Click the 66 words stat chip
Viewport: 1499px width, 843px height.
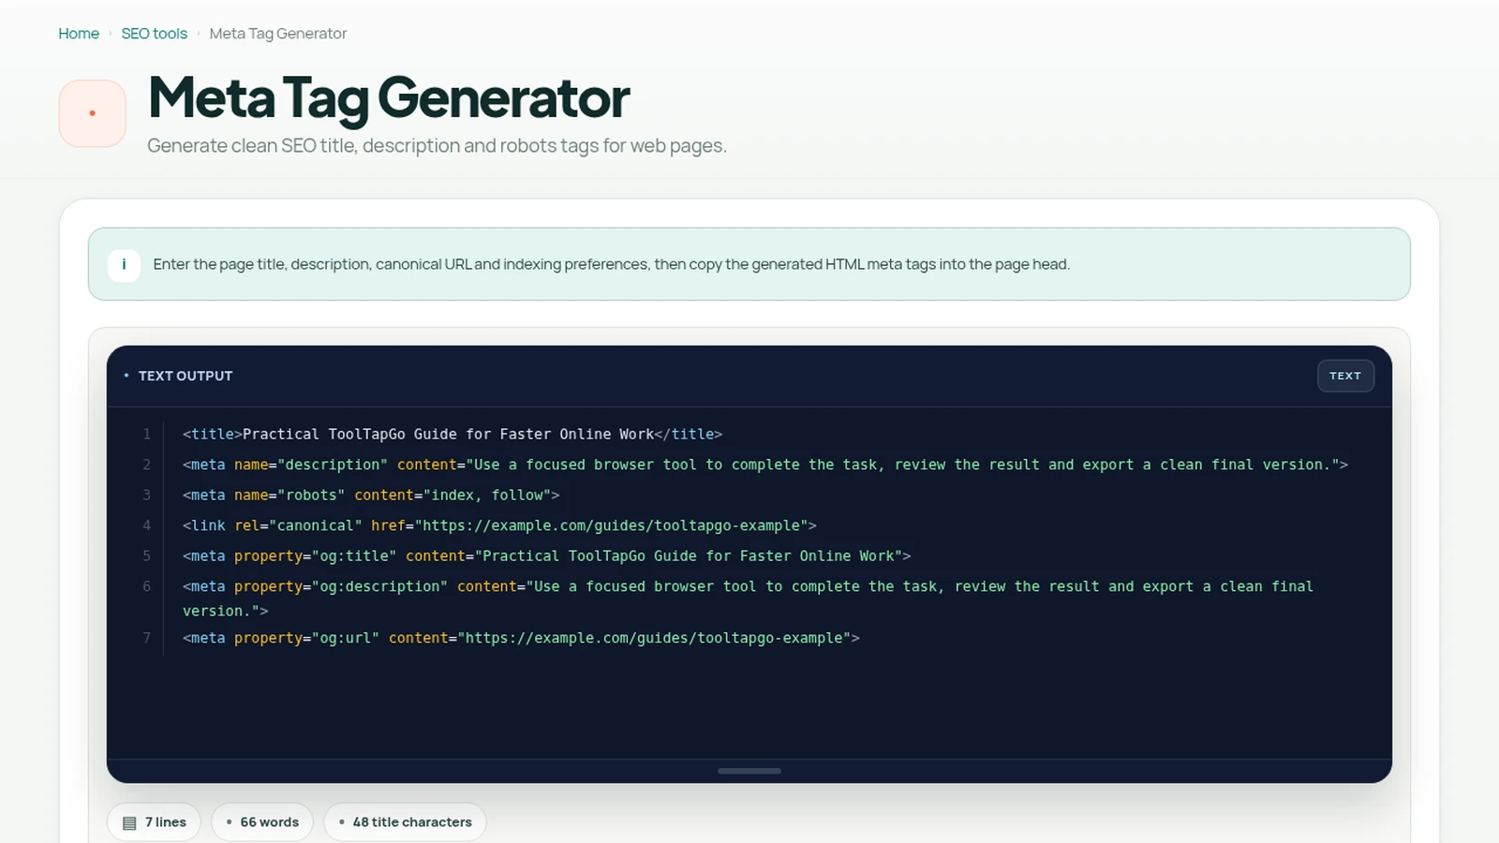click(262, 822)
